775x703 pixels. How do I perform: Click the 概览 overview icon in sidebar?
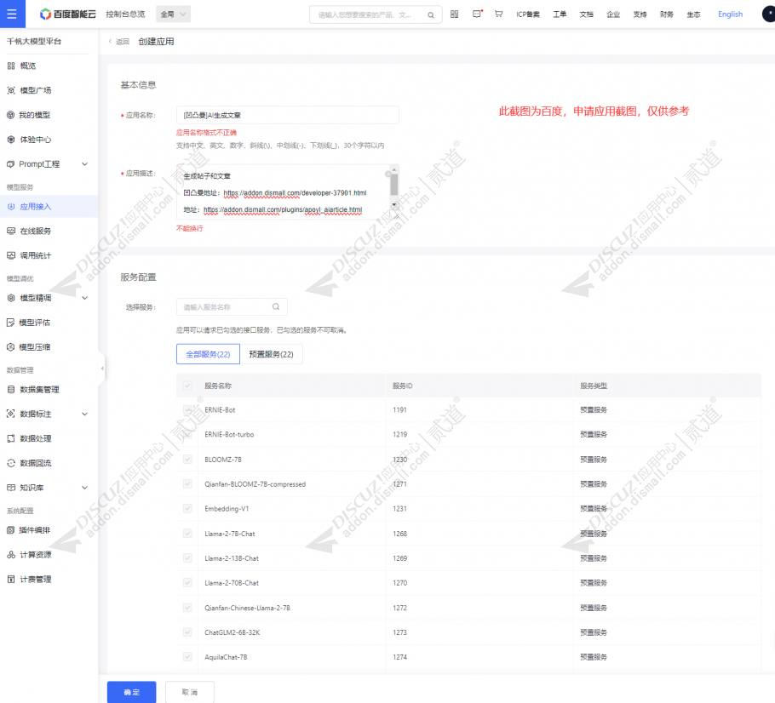tap(11, 66)
